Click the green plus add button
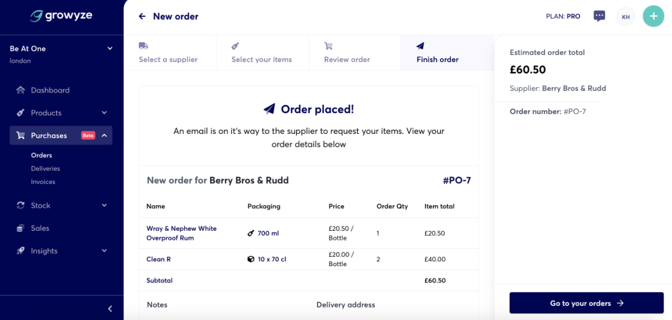Viewport: 672px width, 320px height. click(653, 16)
